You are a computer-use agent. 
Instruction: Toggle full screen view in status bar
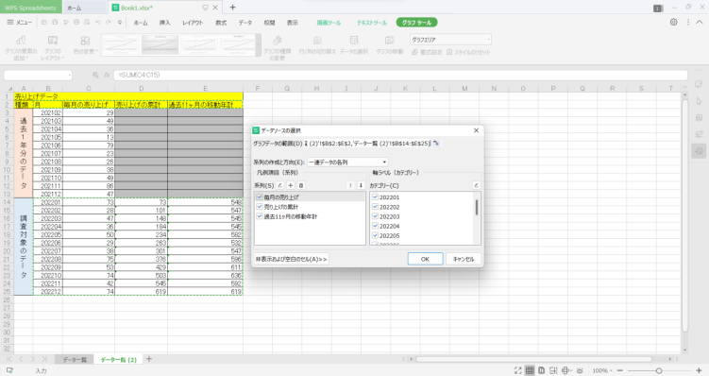coord(517,370)
